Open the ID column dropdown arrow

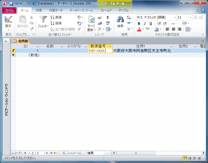point(37,47)
